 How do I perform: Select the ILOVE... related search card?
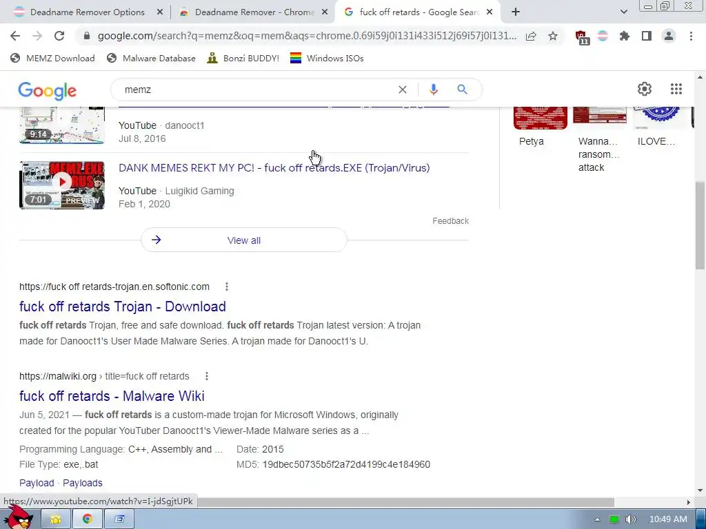[660, 127]
